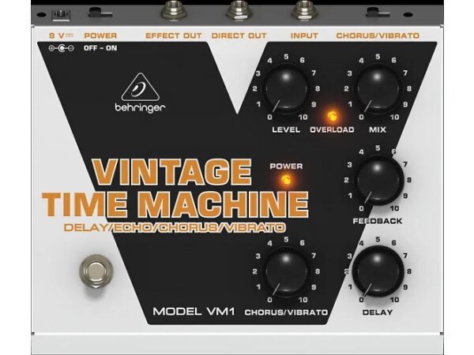474x355 pixels.
Task: Toggle the POWER off-on slide switch
Action: [x=100, y=13]
